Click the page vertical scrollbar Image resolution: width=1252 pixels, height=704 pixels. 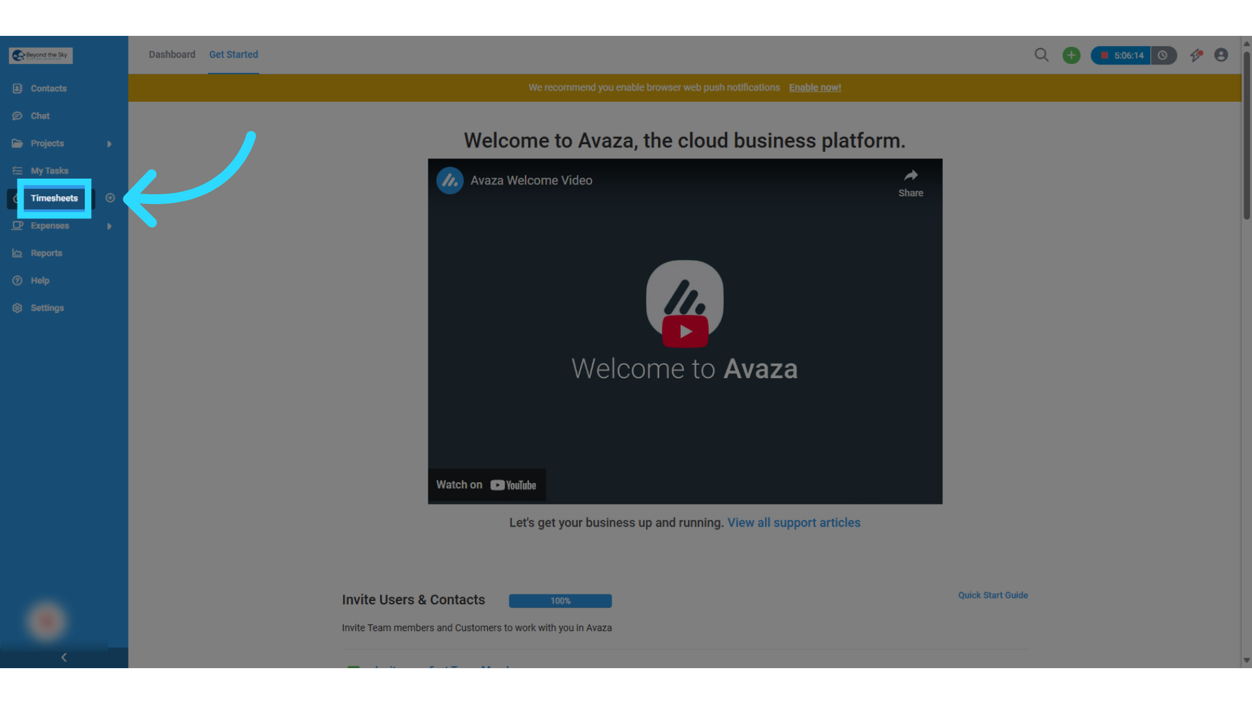tap(1247, 135)
